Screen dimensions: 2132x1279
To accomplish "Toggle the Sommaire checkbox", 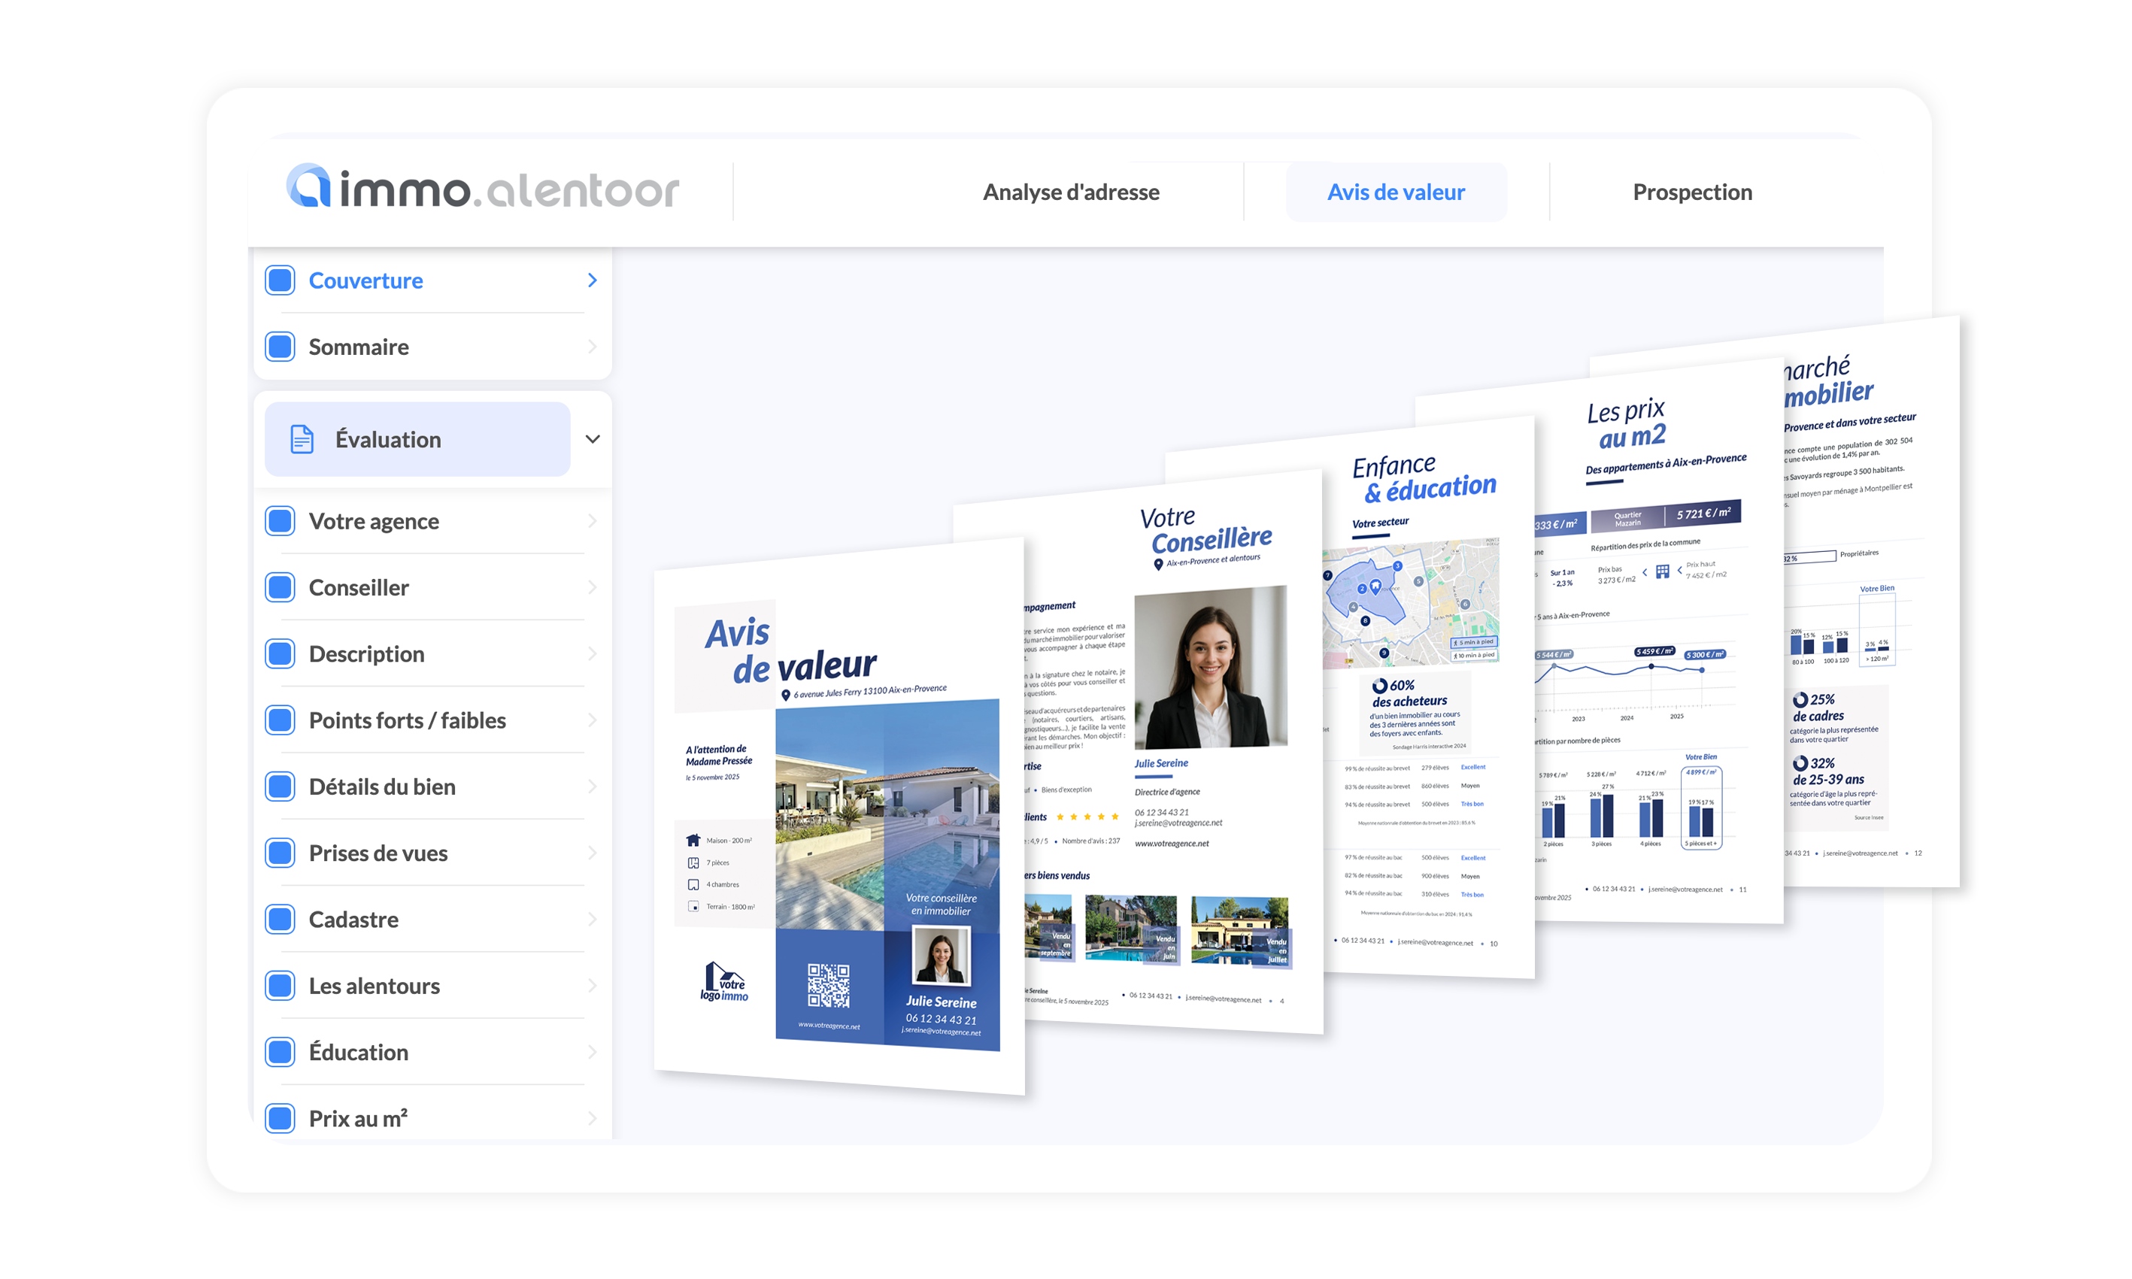I will [280, 347].
